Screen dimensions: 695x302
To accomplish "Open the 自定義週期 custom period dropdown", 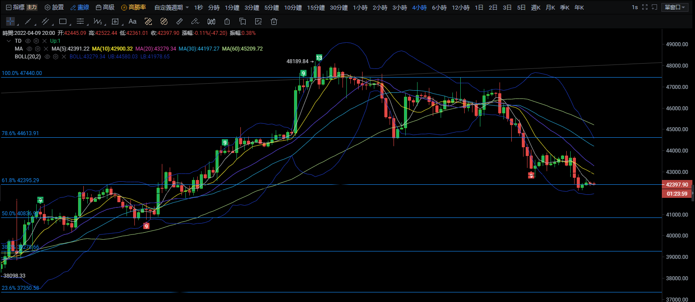I will [x=171, y=7].
